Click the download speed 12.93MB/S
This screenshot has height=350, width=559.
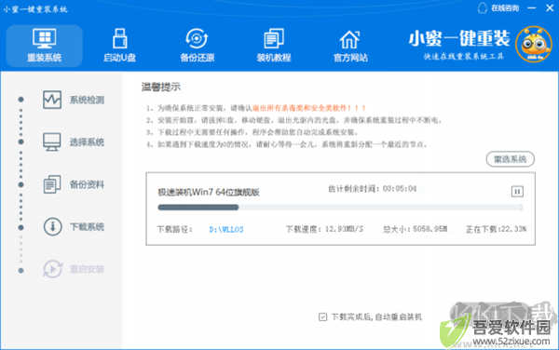pos(344,229)
